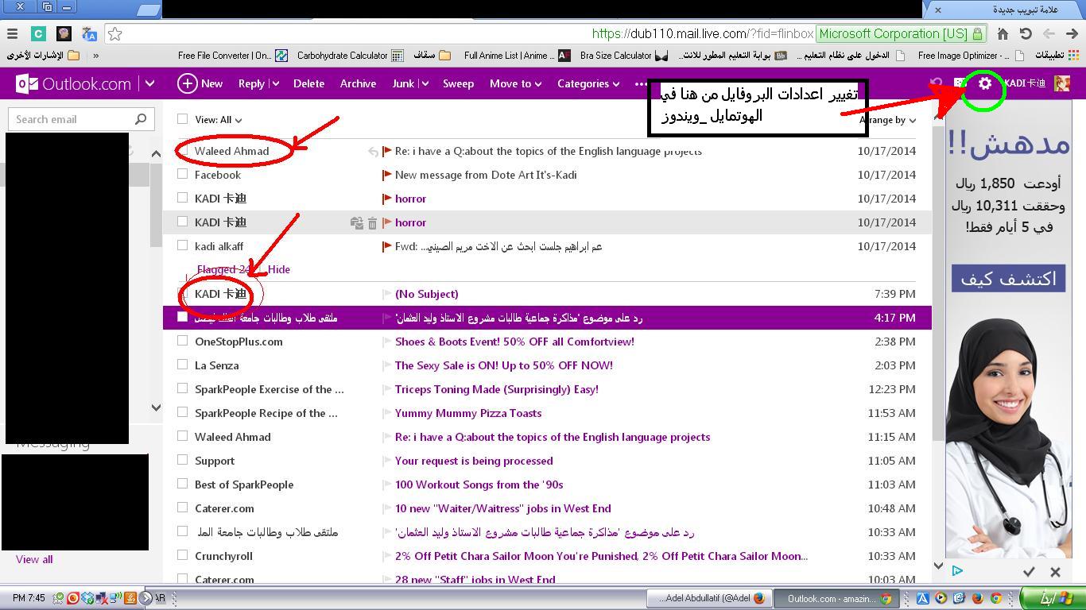Screen dimensions: 1086x610
Task: Open the apps grid bookmark icon
Action: tap(1073, 56)
